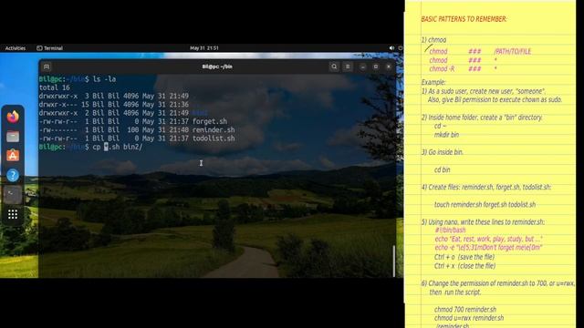The image size is (584, 328).
Task: Open the volume indicator in top bar
Action: 391,48
